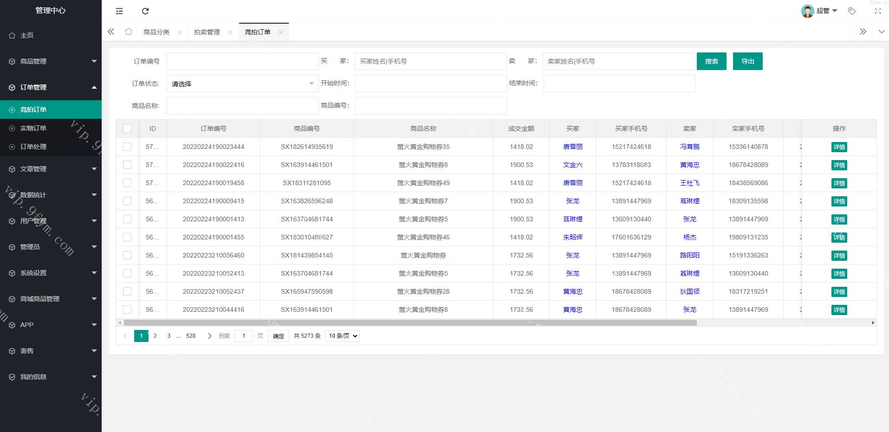Click the refresh page icon

145,11
